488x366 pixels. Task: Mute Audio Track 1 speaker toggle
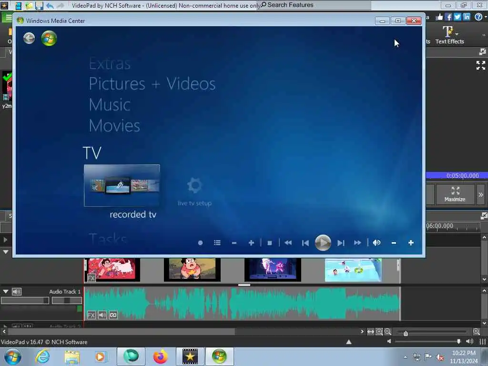(x=17, y=292)
